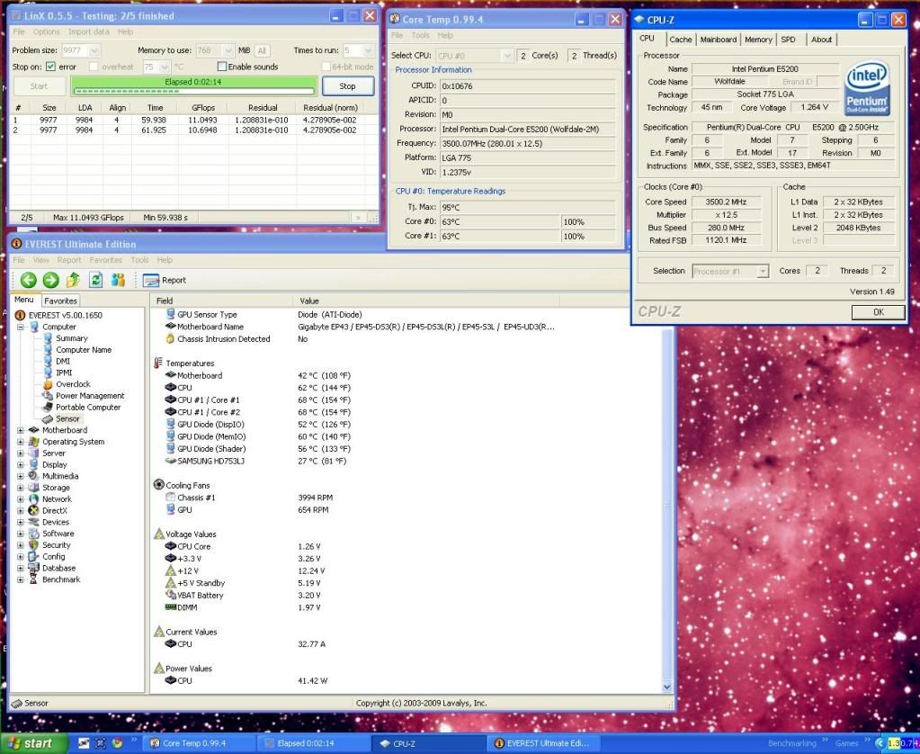Switch to the About tab in CPU-Z
This screenshot has height=754, width=920.
coord(821,40)
